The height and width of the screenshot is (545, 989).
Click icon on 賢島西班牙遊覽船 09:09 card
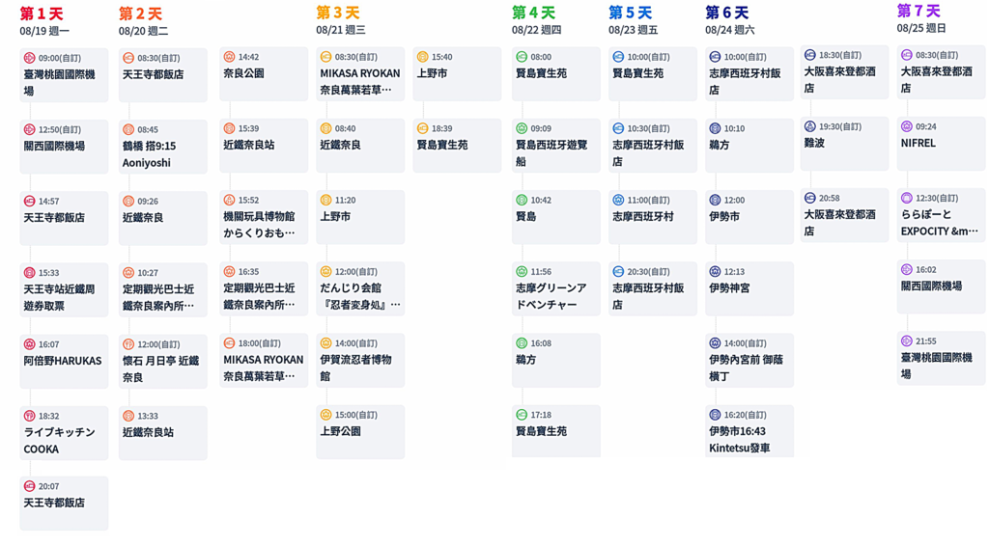tap(522, 128)
